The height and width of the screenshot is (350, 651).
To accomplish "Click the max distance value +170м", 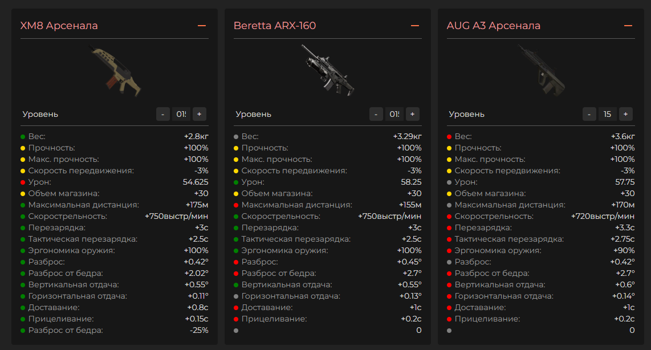I will point(622,205).
